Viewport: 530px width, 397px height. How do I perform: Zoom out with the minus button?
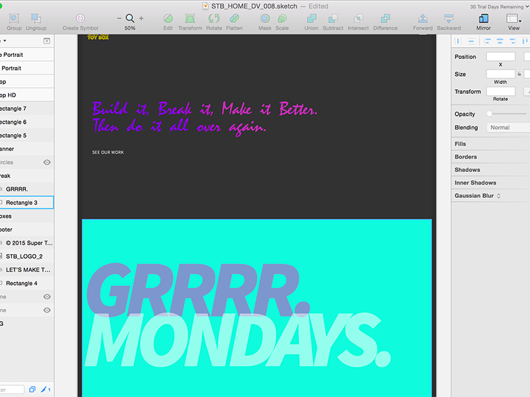[x=119, y=19]
